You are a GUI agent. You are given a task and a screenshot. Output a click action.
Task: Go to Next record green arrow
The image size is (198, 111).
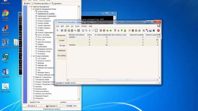122,31
